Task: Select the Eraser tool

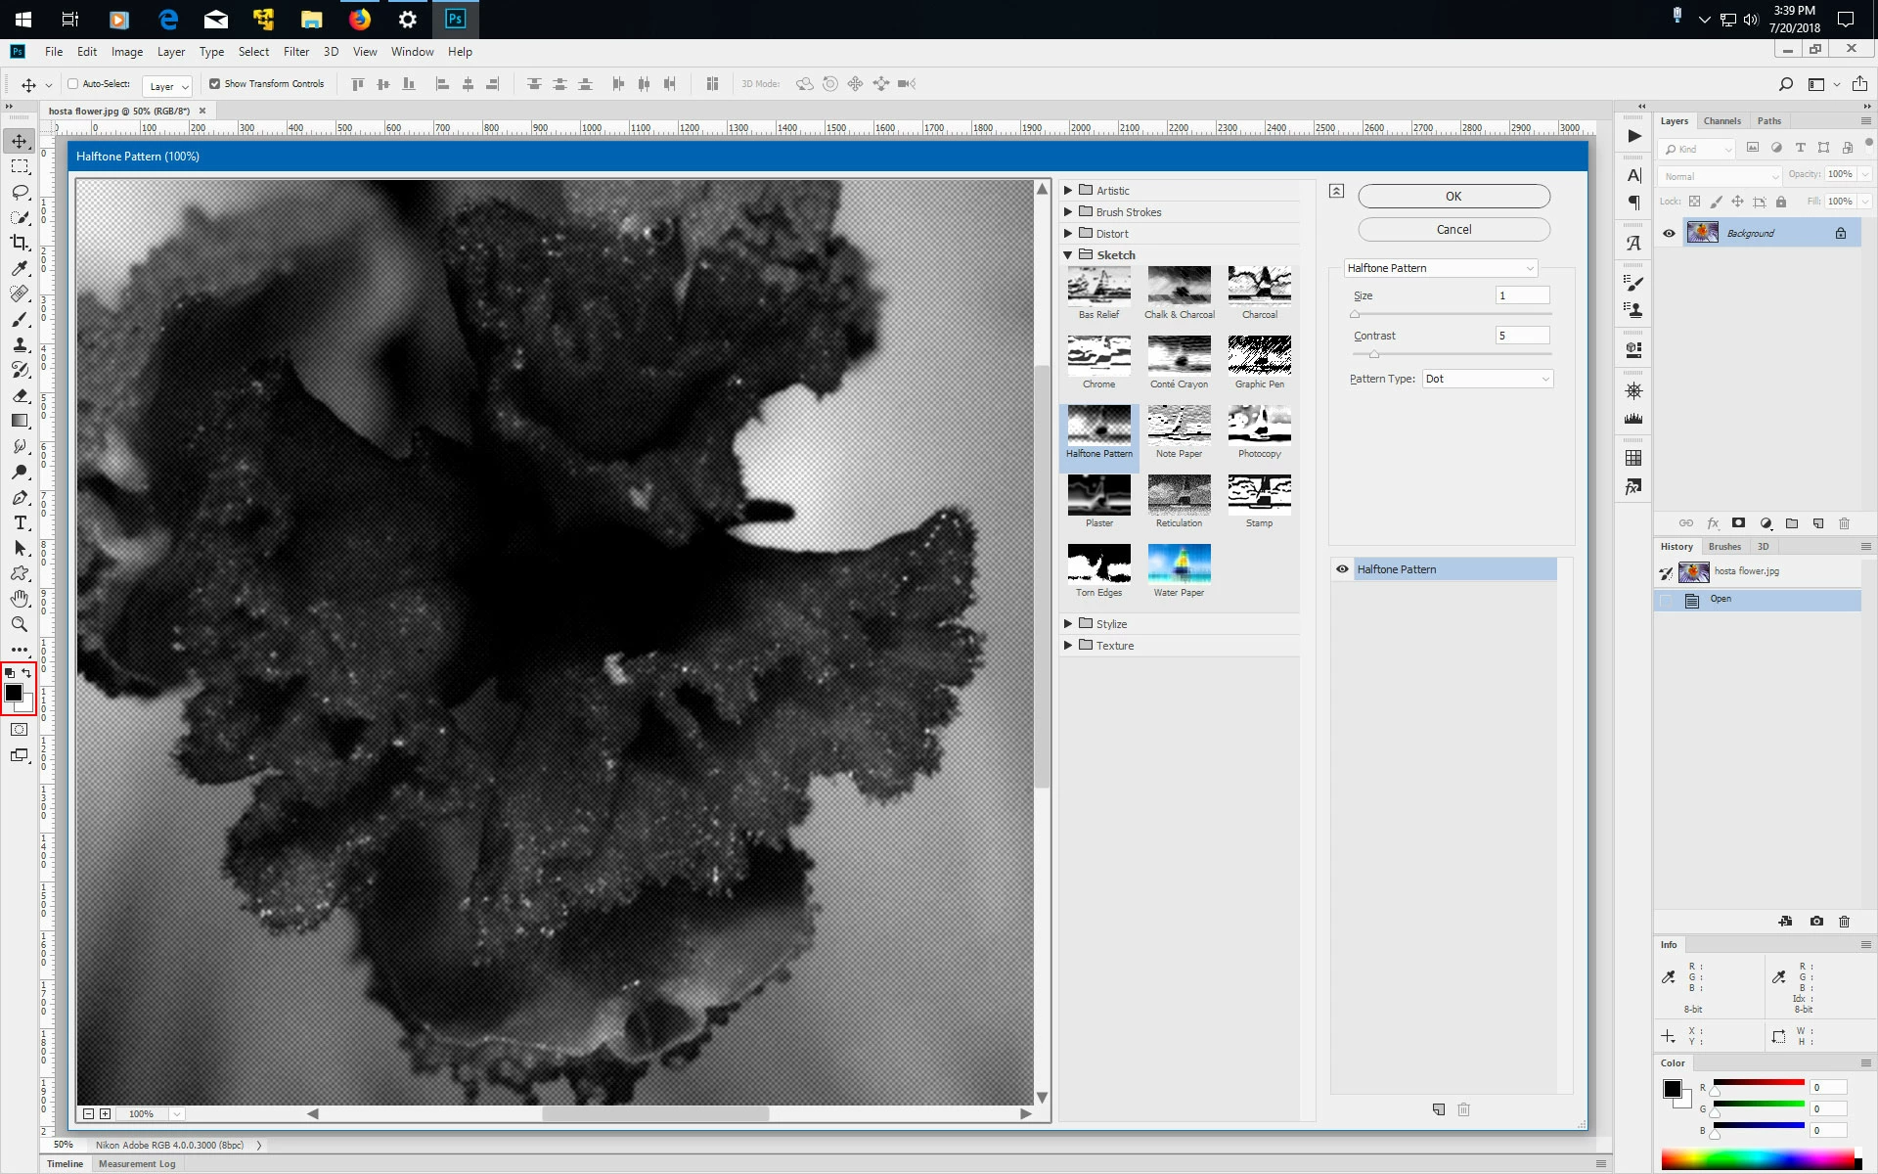Action: pos(20,396)
